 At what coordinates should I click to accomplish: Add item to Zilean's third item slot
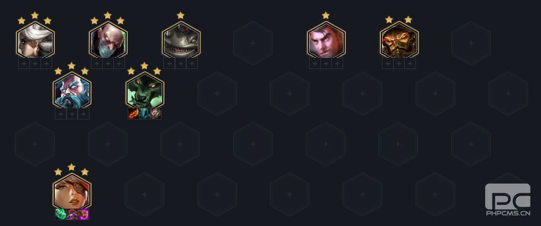coord(83,114)
